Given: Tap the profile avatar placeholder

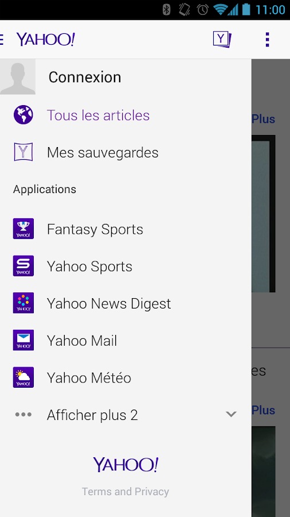Looking at the screenshot, I should click(17, 77).
